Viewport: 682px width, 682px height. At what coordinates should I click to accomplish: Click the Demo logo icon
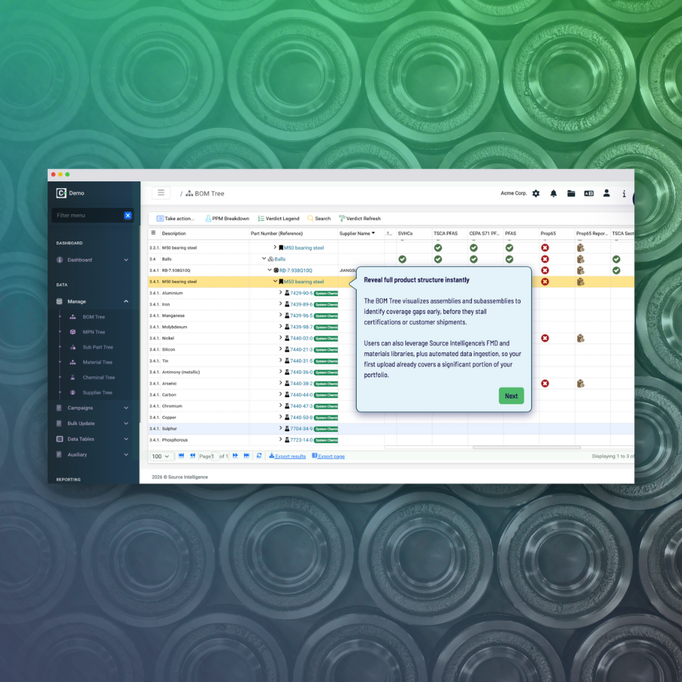[61, 193]
